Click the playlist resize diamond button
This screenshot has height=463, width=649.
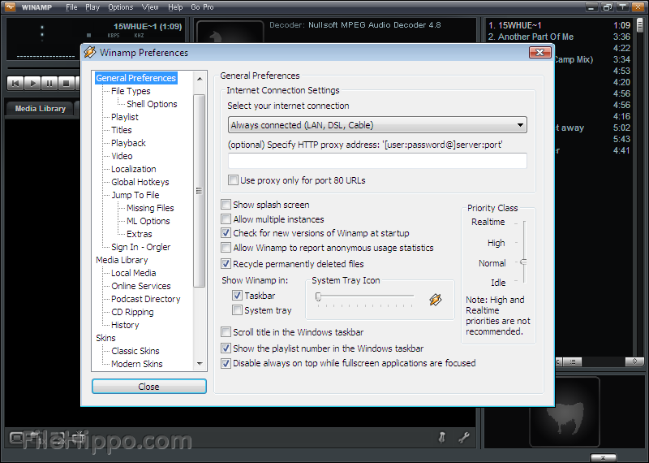(x=634, y=361)
